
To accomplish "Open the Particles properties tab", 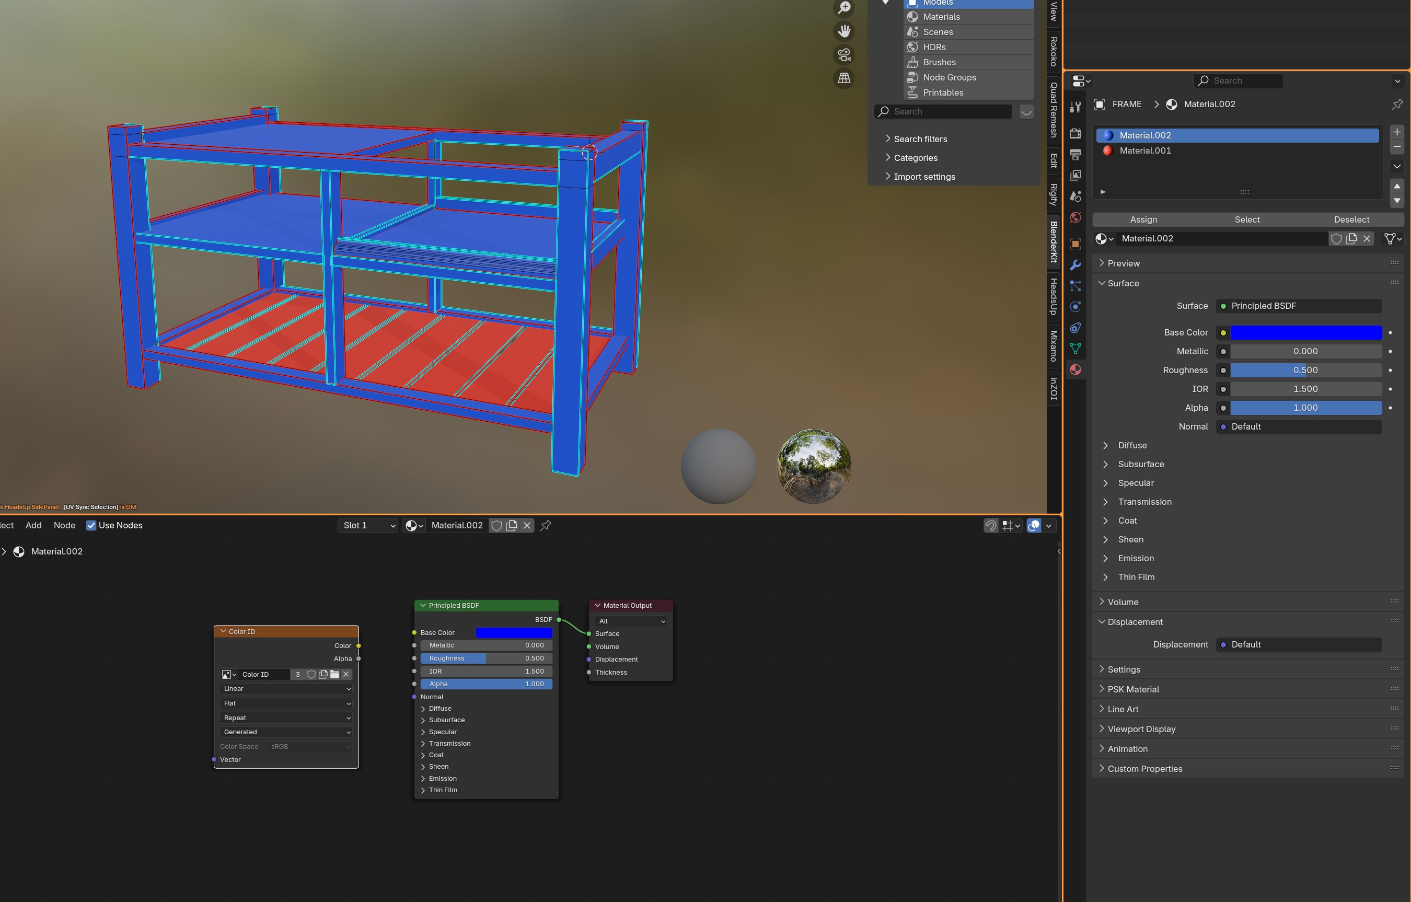I will tap(1075, 286).
